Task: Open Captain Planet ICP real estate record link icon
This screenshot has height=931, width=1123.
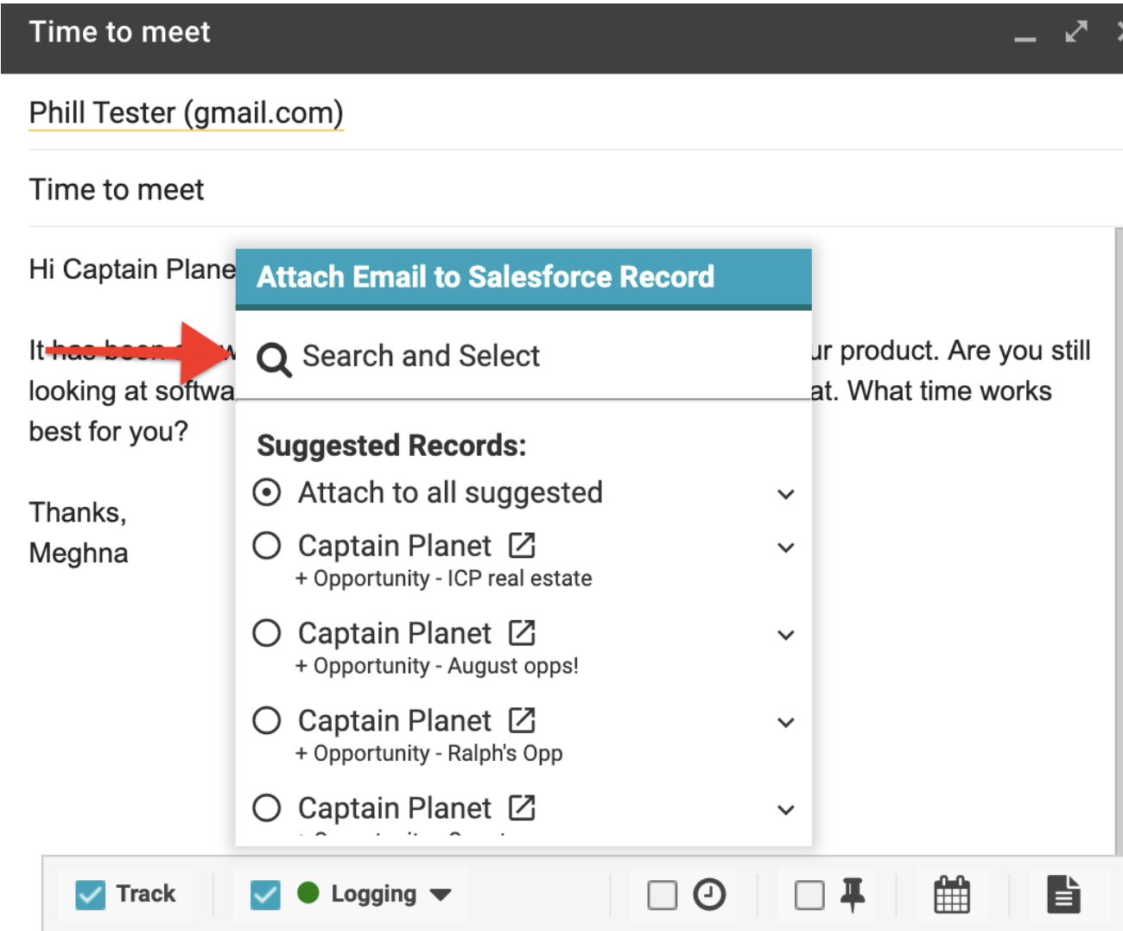Action: pyautogui.click(x=522, y=545)
